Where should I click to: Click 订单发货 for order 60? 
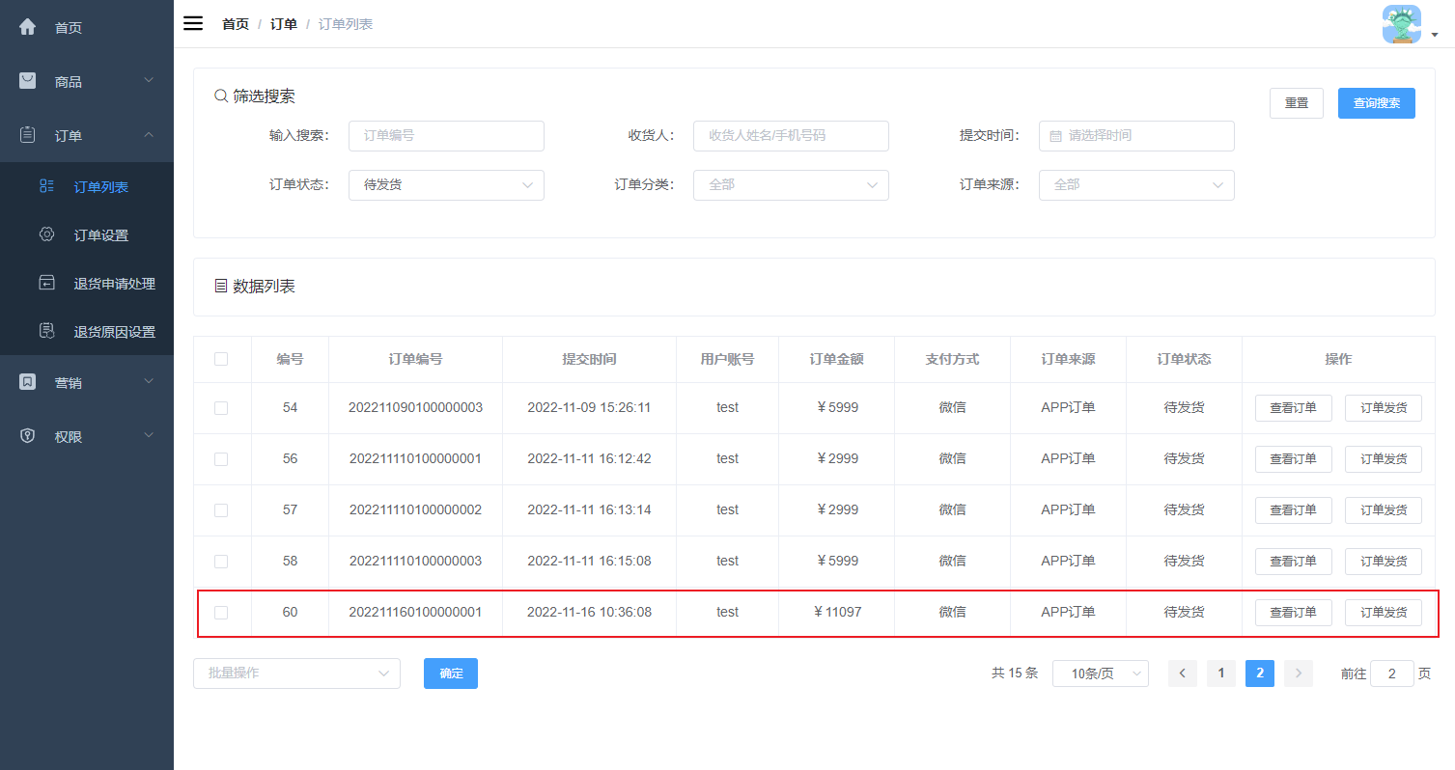pyautogui.click(x=1384, y=613)
